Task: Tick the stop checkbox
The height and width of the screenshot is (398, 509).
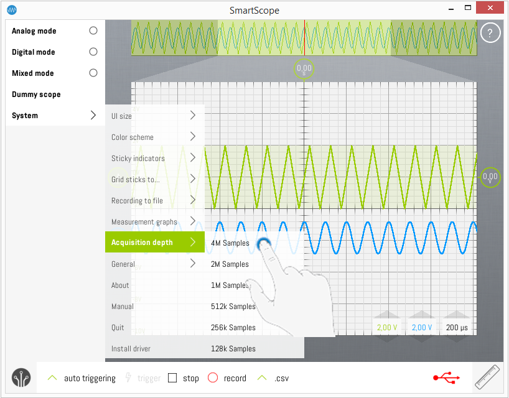Action: pyautogui.click(x=173, y=378)
